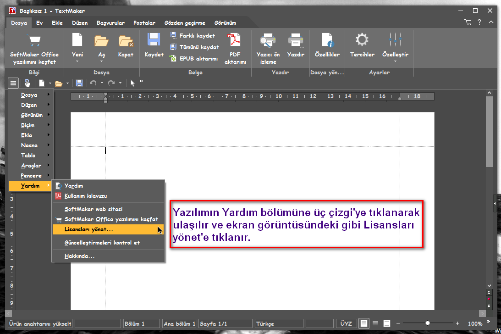Open redo history dropdown arrow

pos(120,83)
